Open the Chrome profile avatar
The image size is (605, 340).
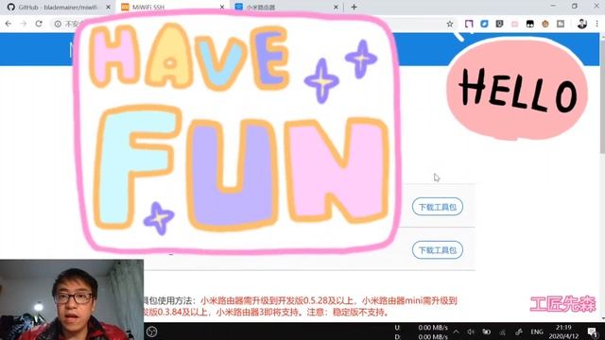[582, 24]
